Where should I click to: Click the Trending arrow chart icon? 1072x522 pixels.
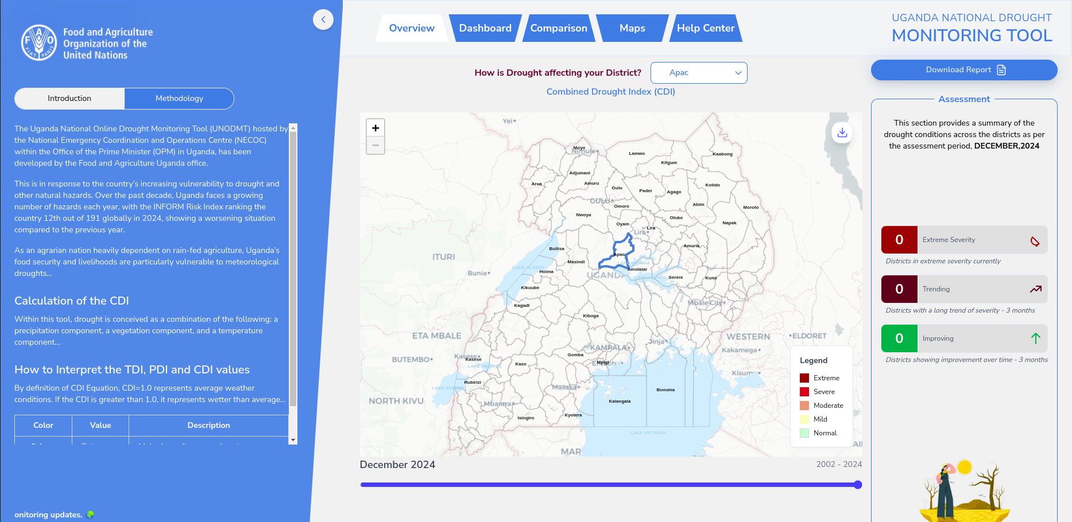pyautogui.click(x=1036, y=289)
